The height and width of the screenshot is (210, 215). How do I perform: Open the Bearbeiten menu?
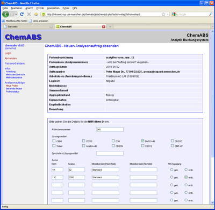click(x=17, y=8)
